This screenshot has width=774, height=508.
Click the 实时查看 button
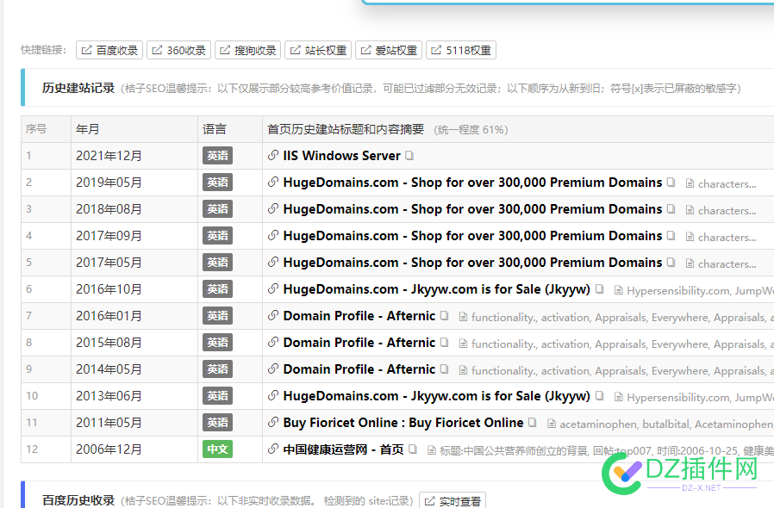click(x=453, y=500)
